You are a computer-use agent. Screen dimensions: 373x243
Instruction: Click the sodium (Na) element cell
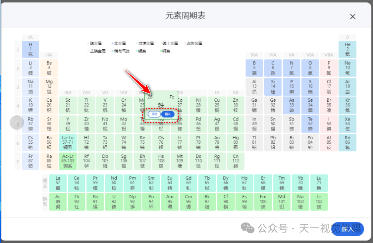tap(30, 86)
